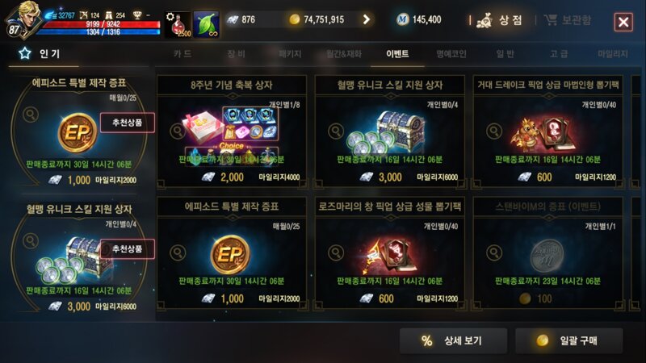Image resolution: width=646 pixels, height=363 pixels.
Task: Click the red health potion icon
Action: pyautogui.click(x=178, y=24)
